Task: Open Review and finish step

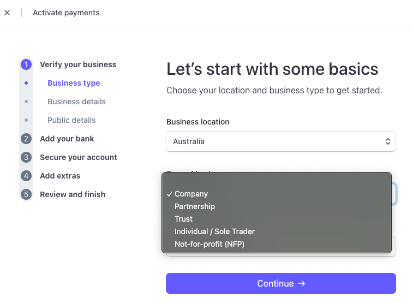Action: point(73,194)
